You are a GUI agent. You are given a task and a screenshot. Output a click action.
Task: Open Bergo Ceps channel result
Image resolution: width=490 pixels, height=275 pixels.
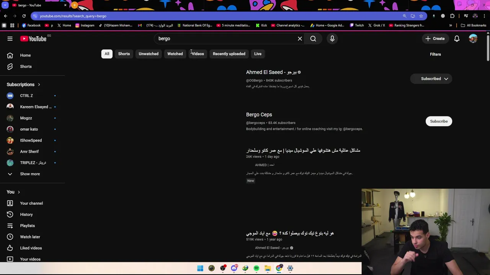pos(259,115)
